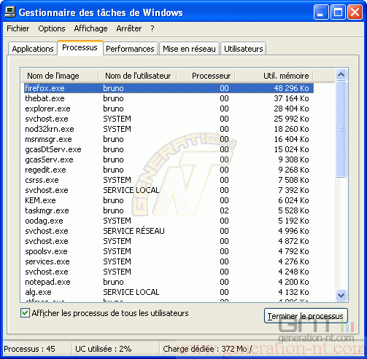367x359 pixels.
Task: Click the 02 processor value for taskmgr.exe
Action: [224, 210]
